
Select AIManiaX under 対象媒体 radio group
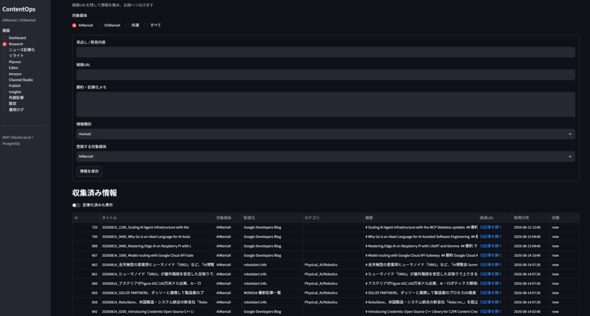(x=82, y=25)
